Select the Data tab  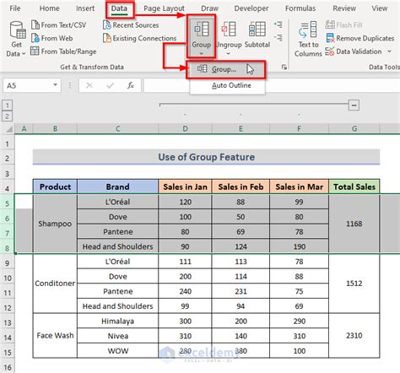119,8
